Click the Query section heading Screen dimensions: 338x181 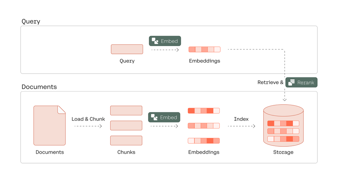[31, 22]
